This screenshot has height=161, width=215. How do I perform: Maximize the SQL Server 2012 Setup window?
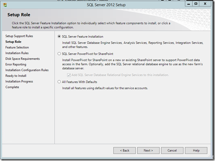pos(196,4)
